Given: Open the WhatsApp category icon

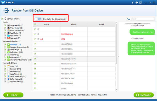Looking at the screenshot, I should [x=9, y=57].
